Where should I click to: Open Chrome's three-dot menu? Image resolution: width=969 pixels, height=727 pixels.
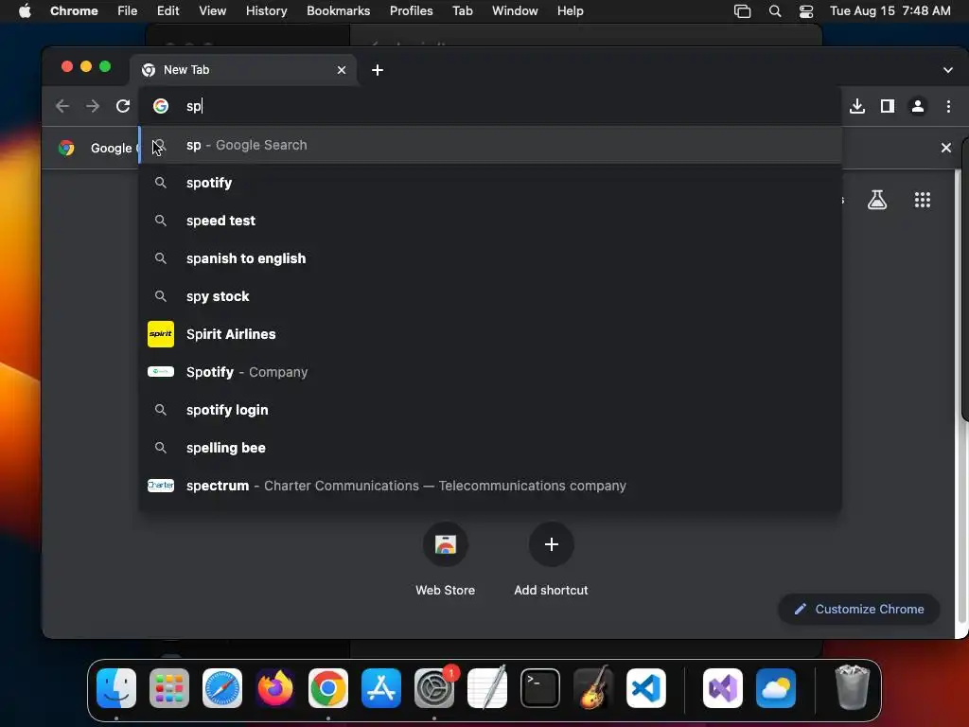[948, 106]
